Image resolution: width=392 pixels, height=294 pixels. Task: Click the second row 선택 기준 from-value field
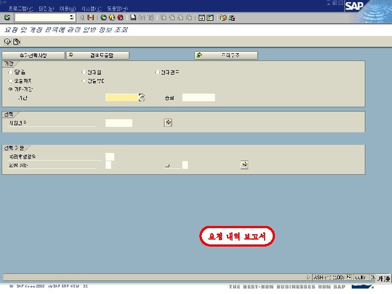click(108, 165)
